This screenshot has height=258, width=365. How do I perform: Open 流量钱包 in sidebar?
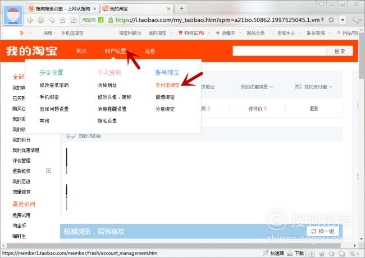(x=21, y=192)
